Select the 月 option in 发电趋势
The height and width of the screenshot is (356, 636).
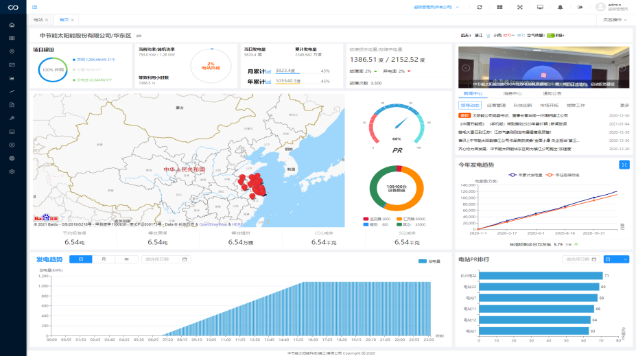[104, 259]
